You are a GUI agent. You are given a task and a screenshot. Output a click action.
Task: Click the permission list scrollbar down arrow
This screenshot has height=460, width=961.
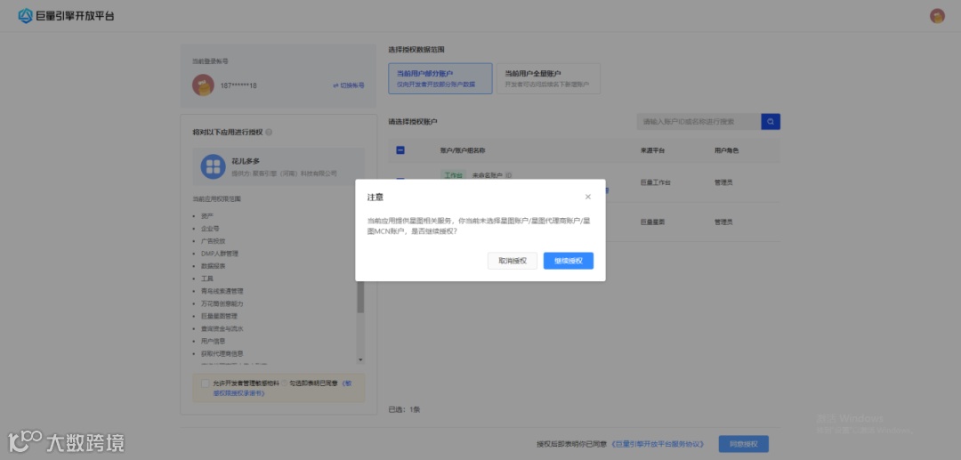pos(360,359)
